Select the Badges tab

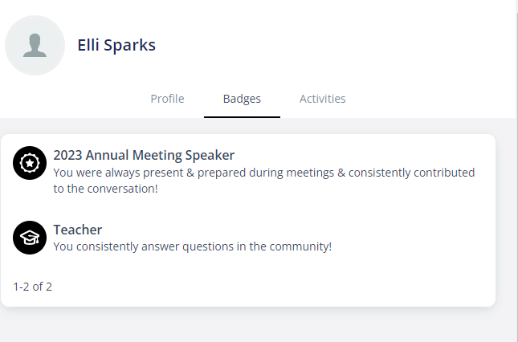pos(242,99)
